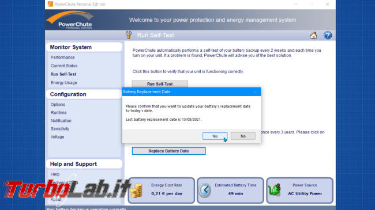Click the Replace Battery Date button

pos(168,151)
